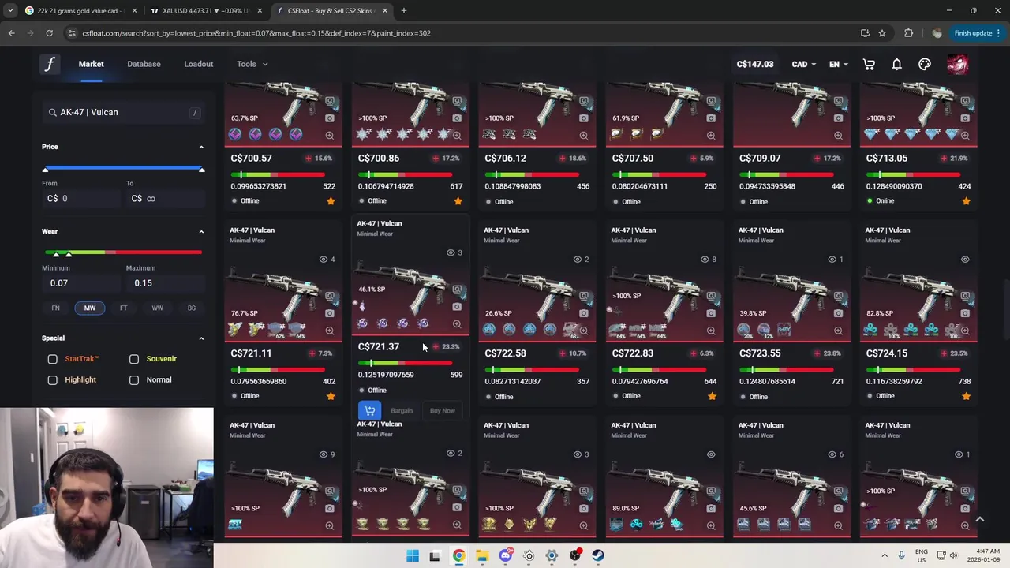Select the FT wear option

pos(123,308)
